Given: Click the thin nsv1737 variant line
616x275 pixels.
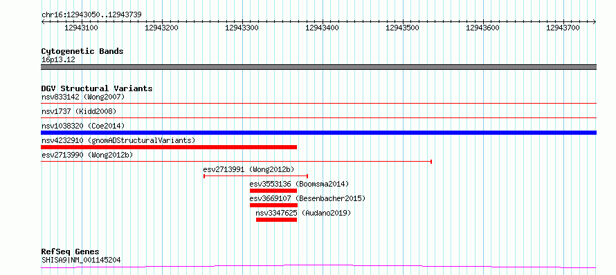Looking at the screenshot, I should click(318, 117).
